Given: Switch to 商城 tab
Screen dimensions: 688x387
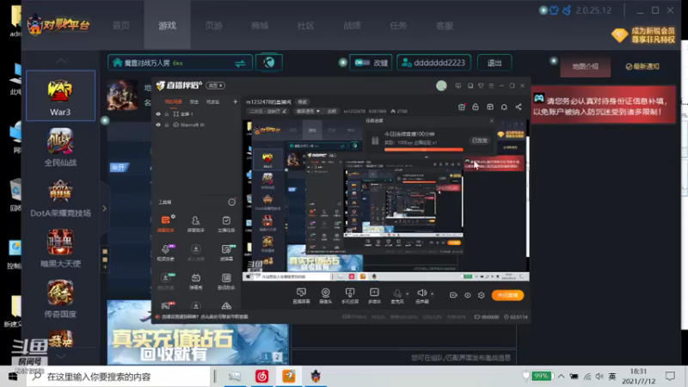Looking at the screenshot, I should tap(260, 26).
